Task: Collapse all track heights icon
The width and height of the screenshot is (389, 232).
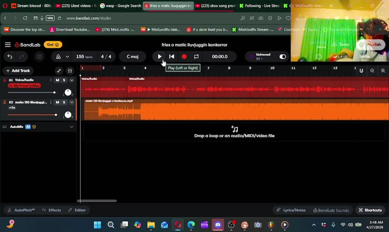Action: (70, 71)
